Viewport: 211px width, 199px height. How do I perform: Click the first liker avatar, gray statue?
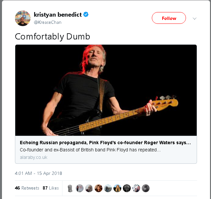[x=70, y=188]
